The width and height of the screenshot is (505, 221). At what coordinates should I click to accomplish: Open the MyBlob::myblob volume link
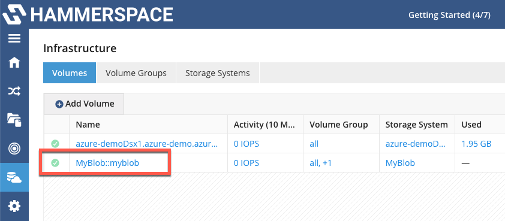pos(107,163)
